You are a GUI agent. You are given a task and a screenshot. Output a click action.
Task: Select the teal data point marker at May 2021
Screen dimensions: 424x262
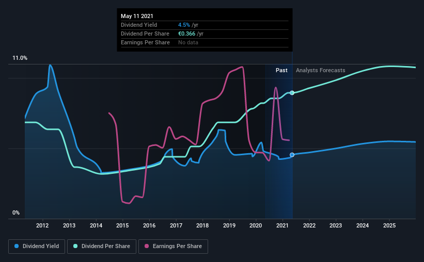click(292, 93)
